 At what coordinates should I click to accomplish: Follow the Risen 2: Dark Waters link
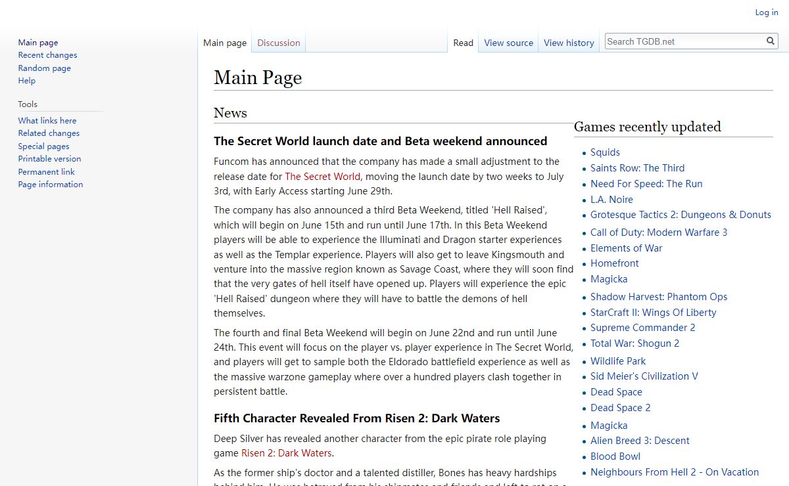(286, 453)
